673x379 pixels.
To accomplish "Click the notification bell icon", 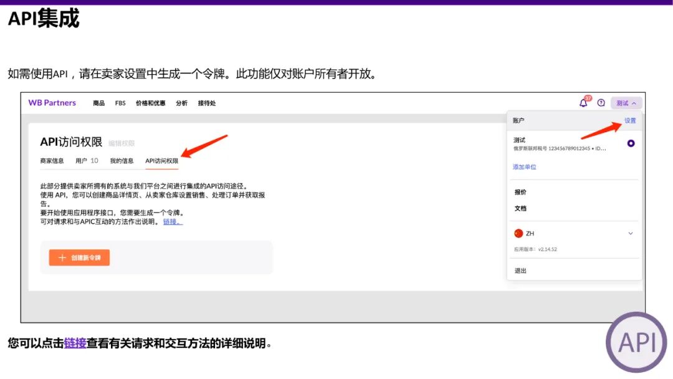I will [x=583, y=103].
